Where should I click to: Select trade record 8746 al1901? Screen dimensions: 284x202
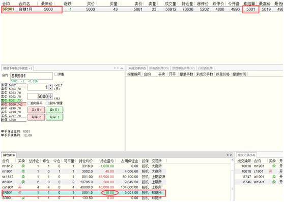coord(259,182)
